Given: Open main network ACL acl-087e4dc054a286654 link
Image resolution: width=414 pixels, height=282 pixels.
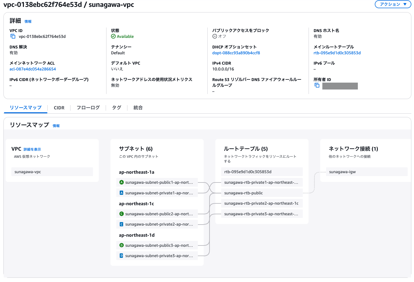Looking at the screenshot, I should tap(33, 69).
